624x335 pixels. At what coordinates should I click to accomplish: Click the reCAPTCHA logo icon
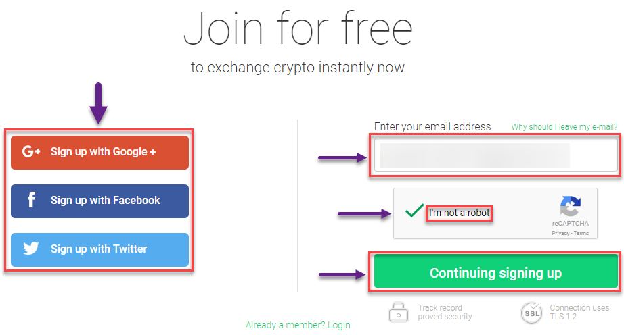(x=571, y=205)
